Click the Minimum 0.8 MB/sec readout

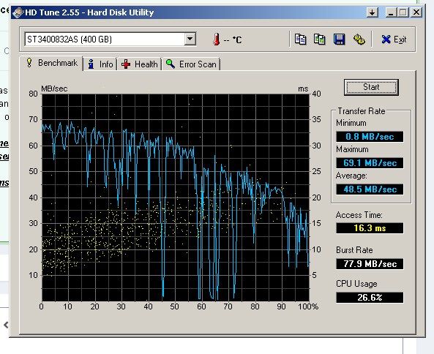pos(370,137)
